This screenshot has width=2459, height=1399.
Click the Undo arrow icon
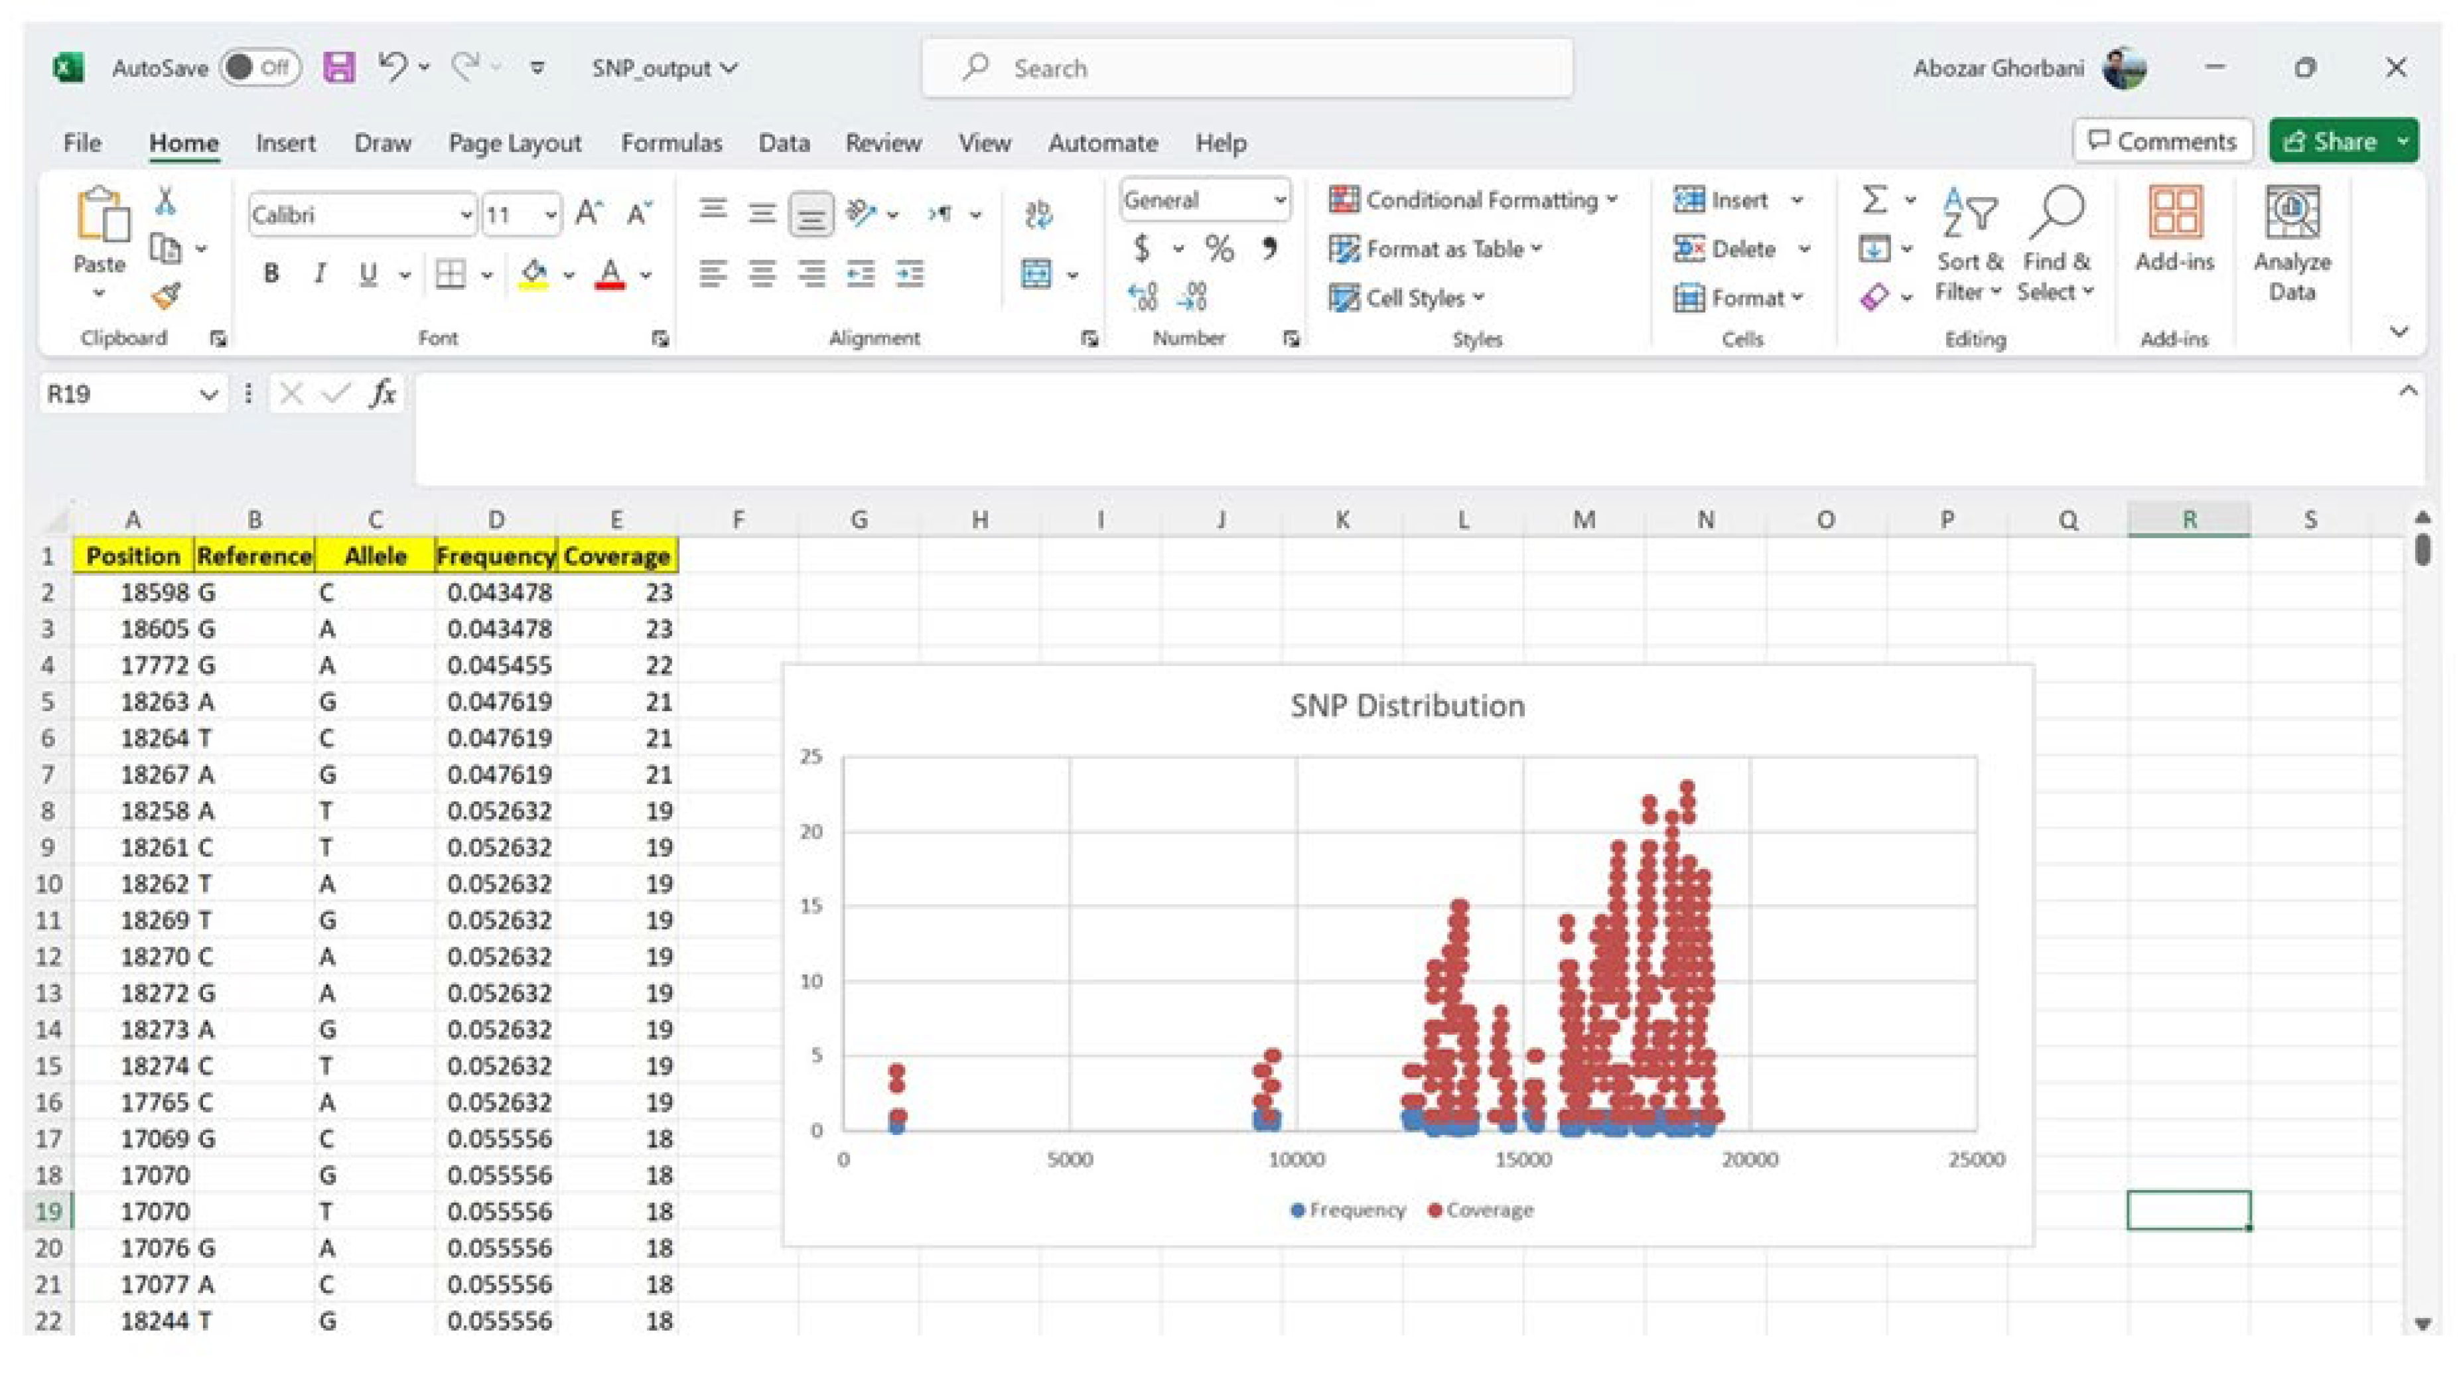pyautogui.click(x=392, y=67)
